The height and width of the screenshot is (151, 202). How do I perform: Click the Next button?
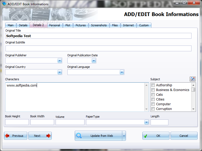pos(40,136)
